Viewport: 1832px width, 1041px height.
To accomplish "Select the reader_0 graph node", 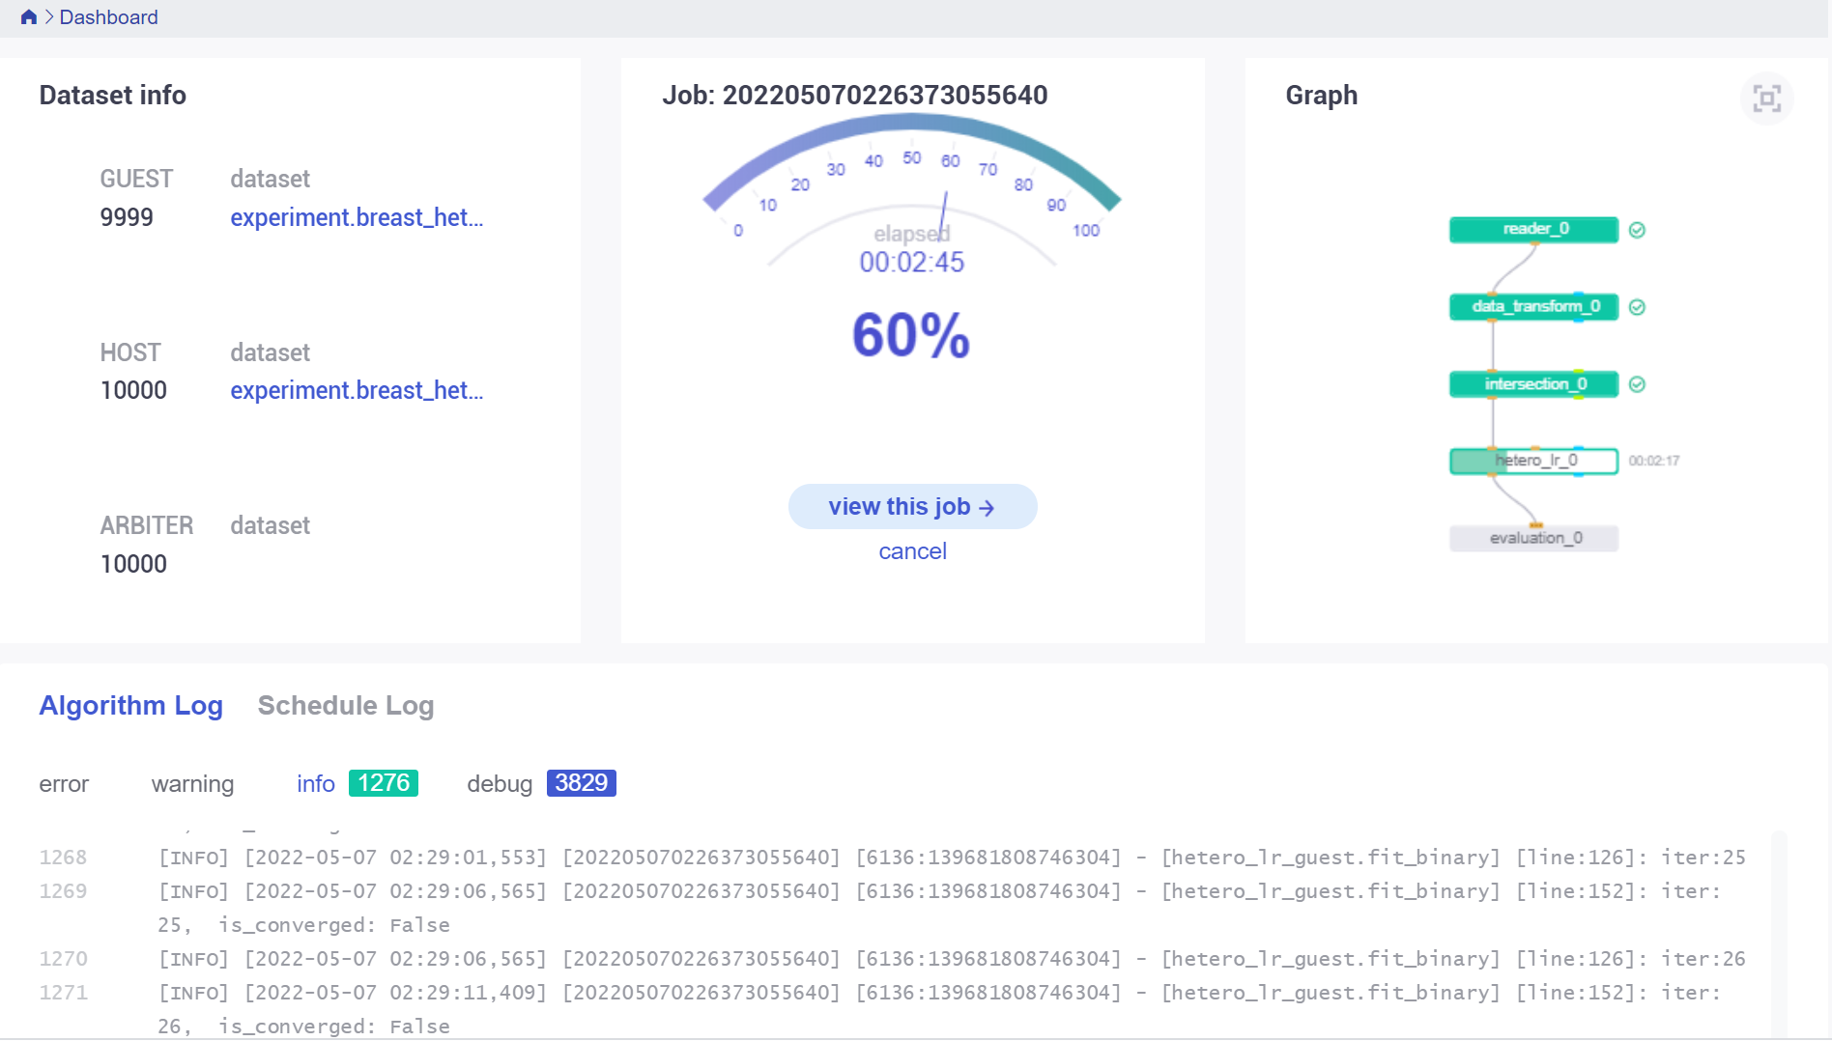I will pos(1533,230).
